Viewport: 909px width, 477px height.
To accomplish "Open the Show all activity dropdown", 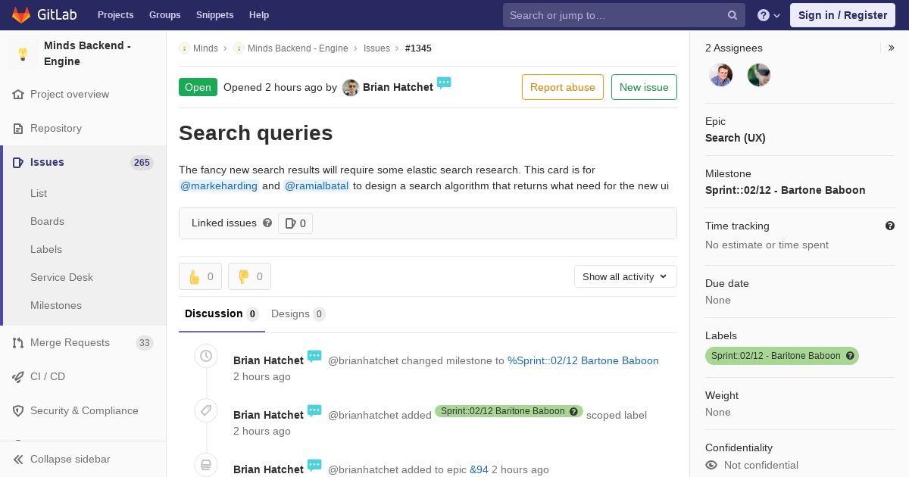I will [626, 276].
